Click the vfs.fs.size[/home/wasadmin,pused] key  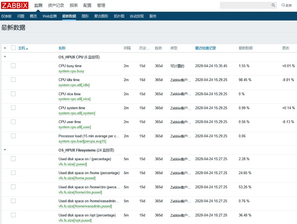[x=85, y=206]
